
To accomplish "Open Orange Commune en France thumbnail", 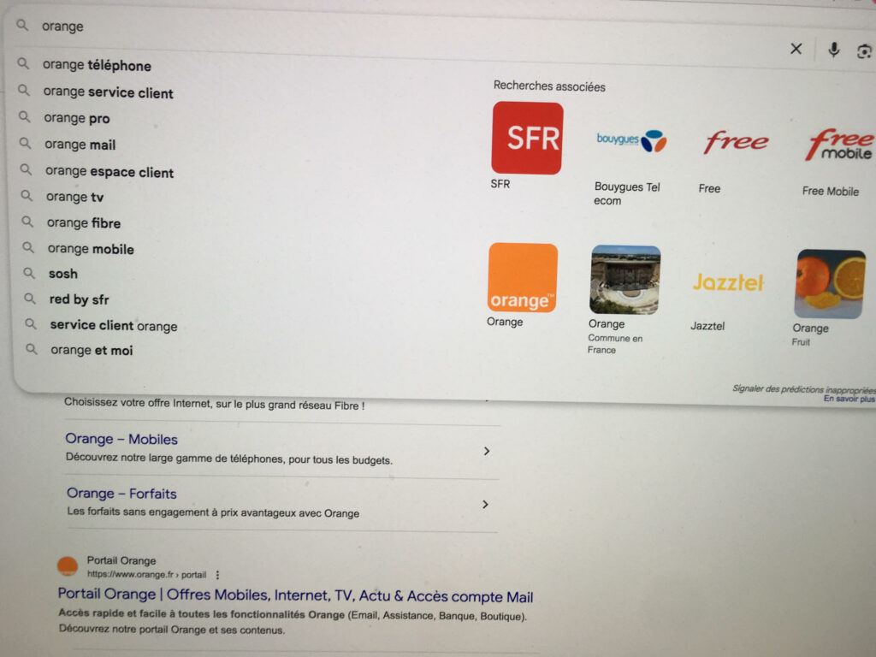I will 625,280.
